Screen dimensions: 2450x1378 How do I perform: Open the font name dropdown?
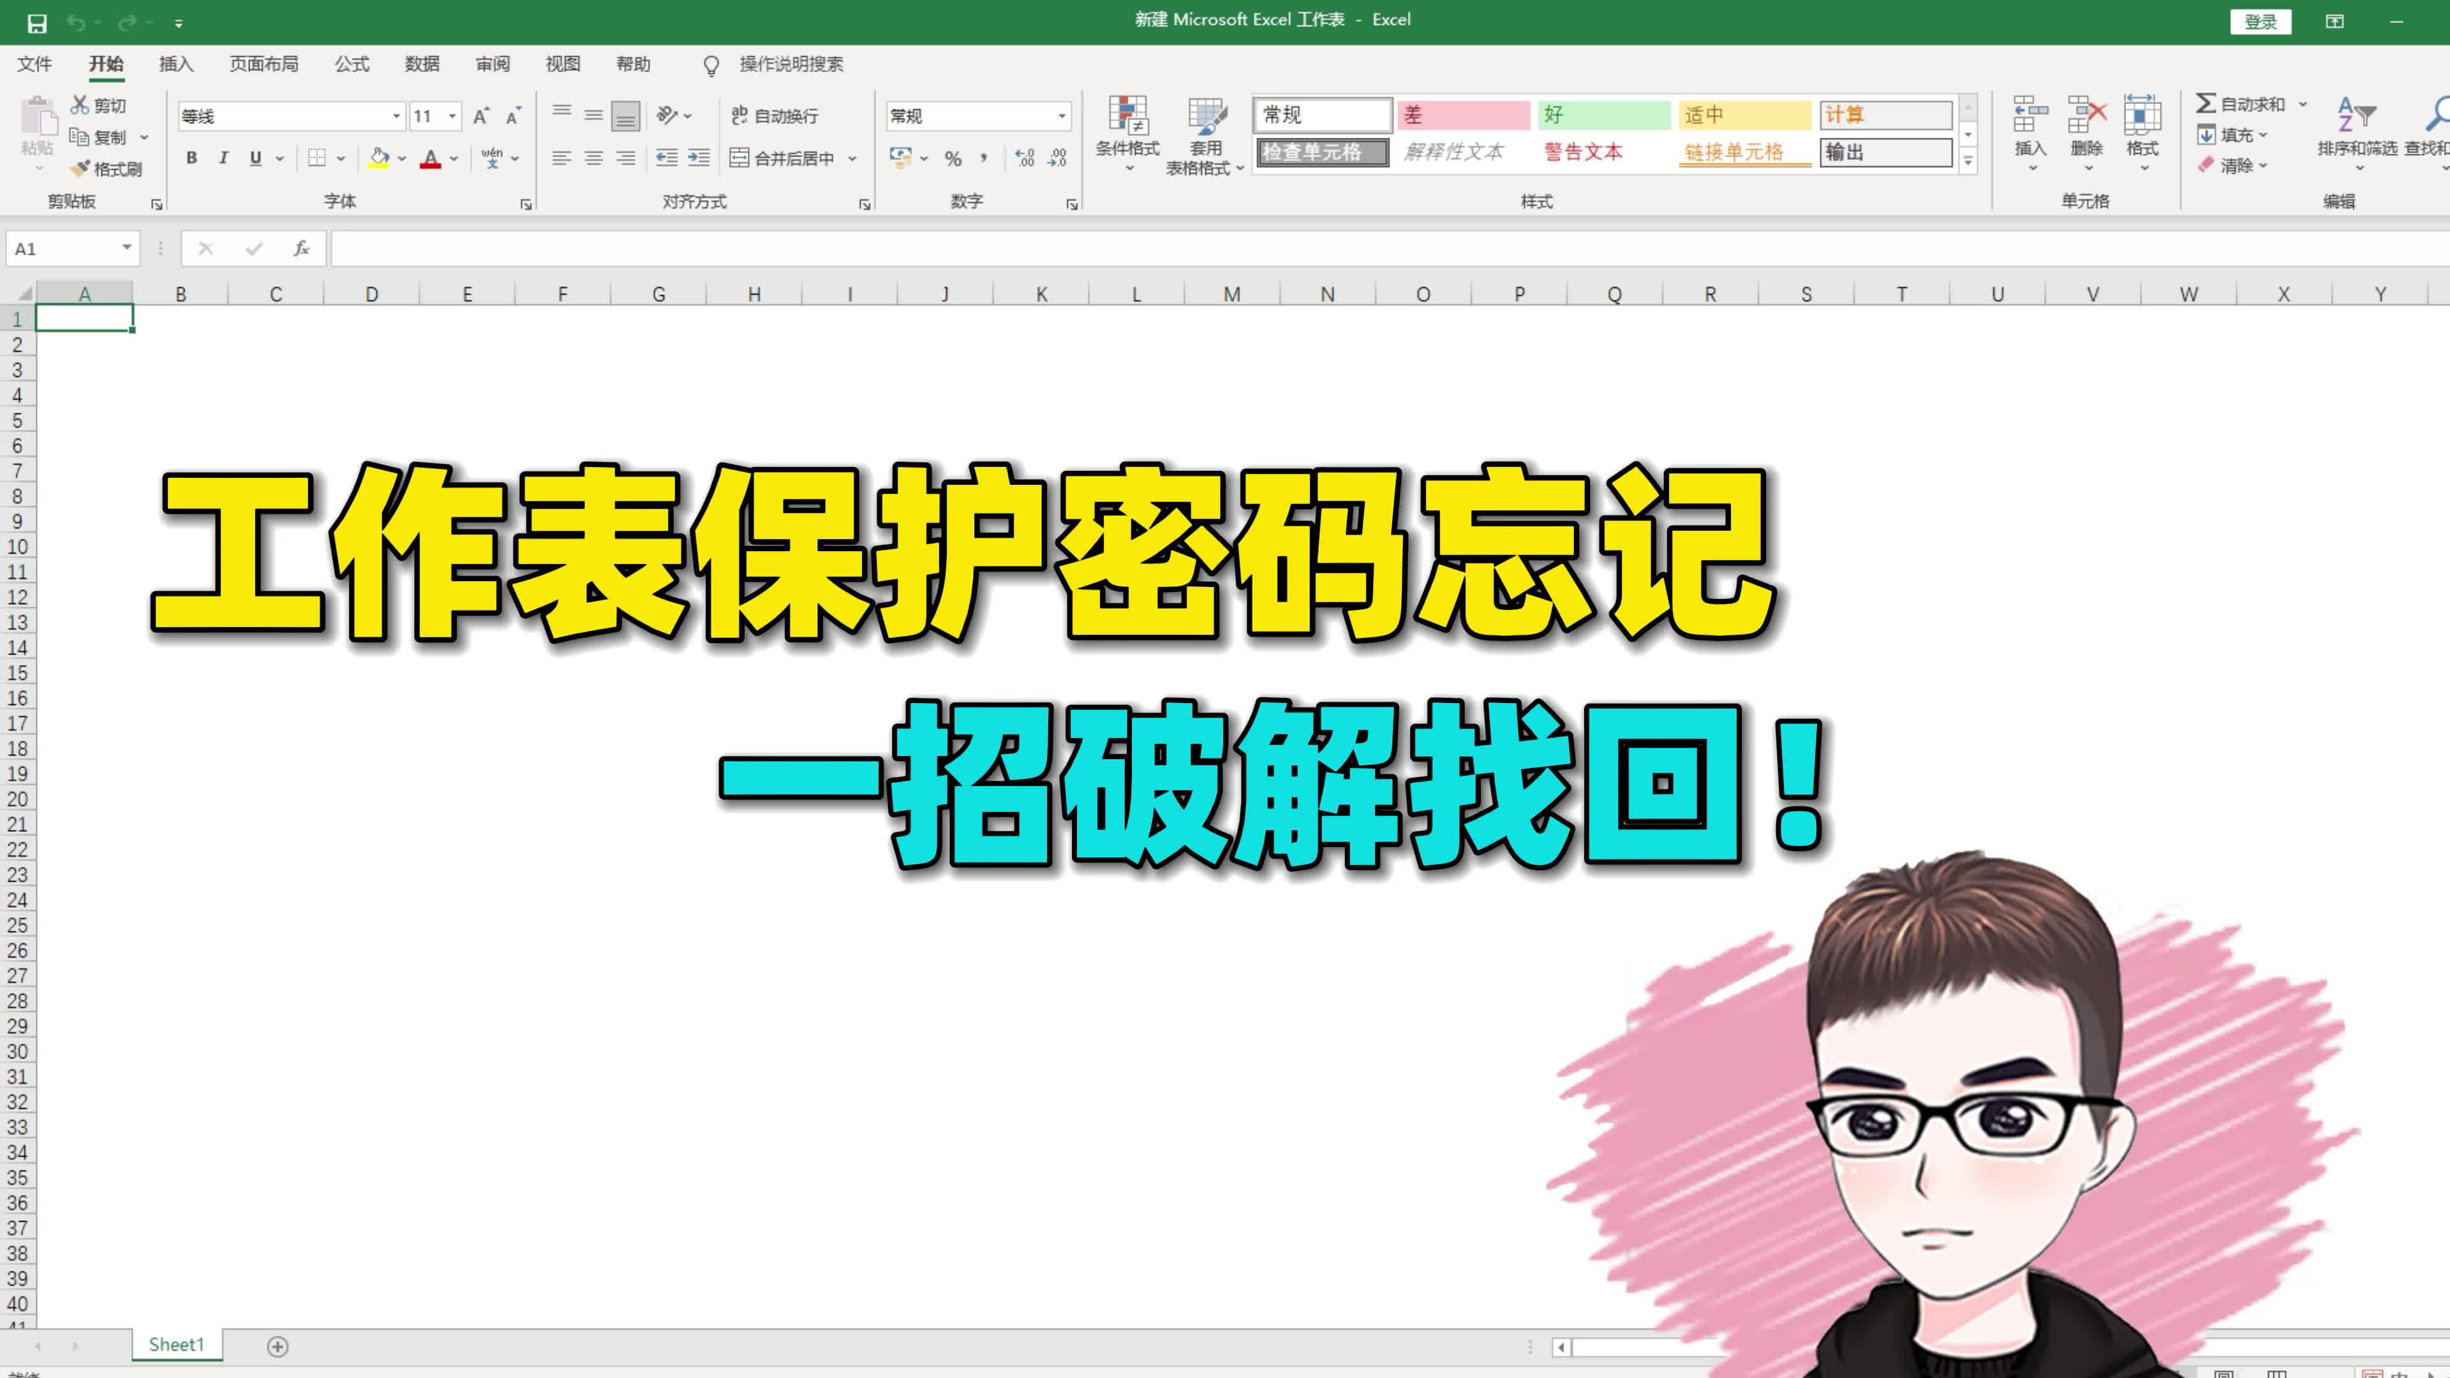(x=397, y=116)
